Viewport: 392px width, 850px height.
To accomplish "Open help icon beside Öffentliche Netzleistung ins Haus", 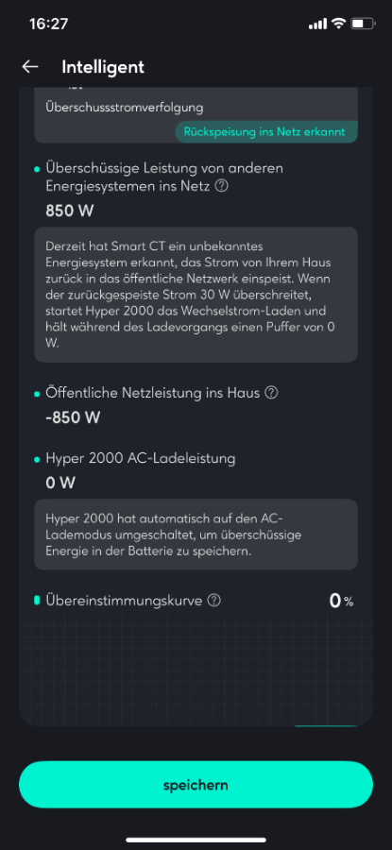I will pos(271,393).
